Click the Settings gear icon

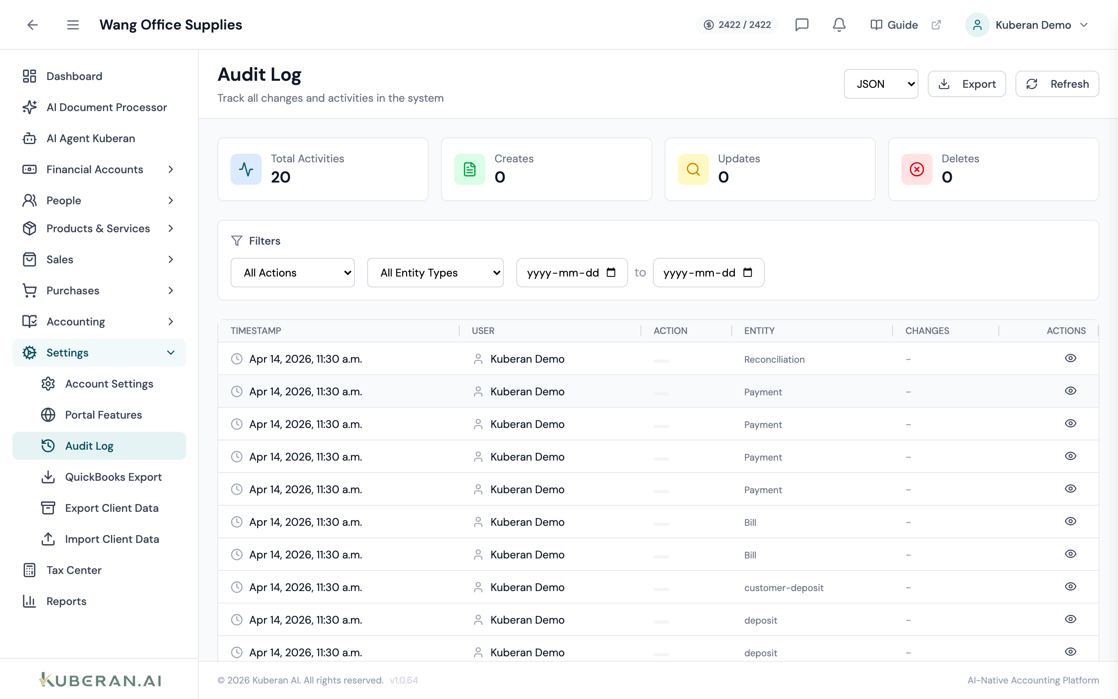click(x=30, y=353)
